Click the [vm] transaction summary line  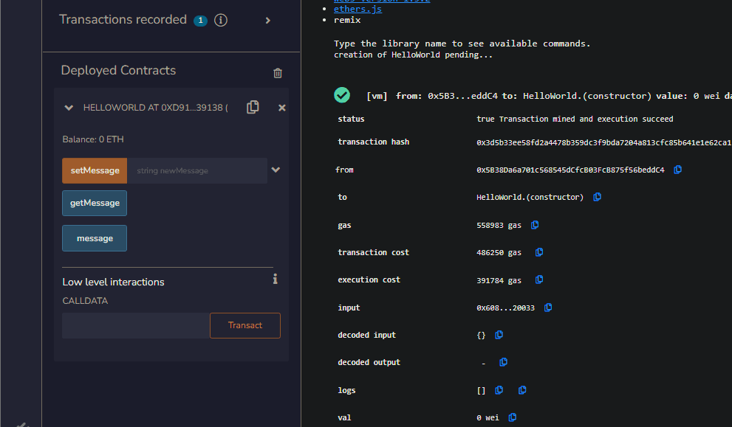(x=549, y=96)
